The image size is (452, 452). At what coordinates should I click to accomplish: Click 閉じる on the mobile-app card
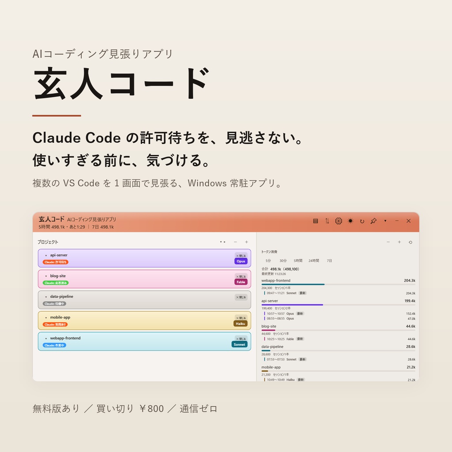pos(241,318)
